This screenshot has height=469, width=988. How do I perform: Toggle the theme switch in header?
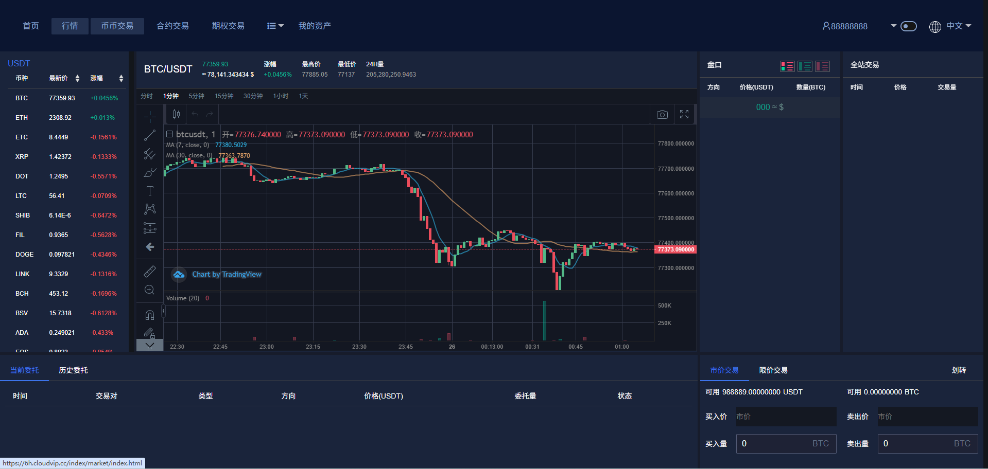908,26
